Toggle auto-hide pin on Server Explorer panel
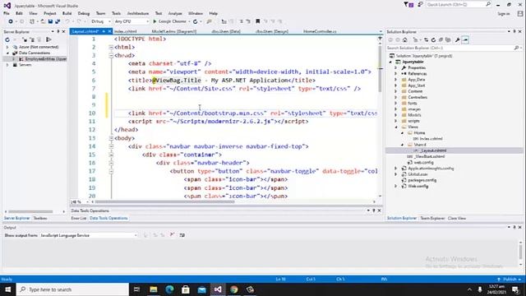 (58, 31)
